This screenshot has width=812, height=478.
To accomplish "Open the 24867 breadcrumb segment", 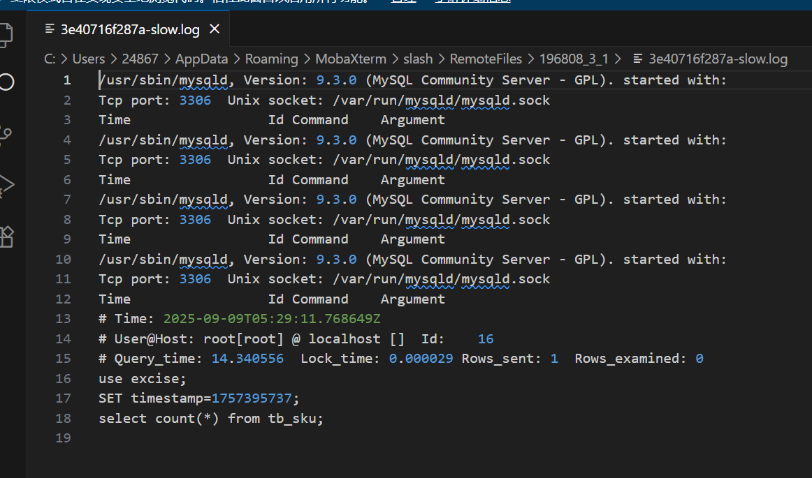I will tap(140, 59).
